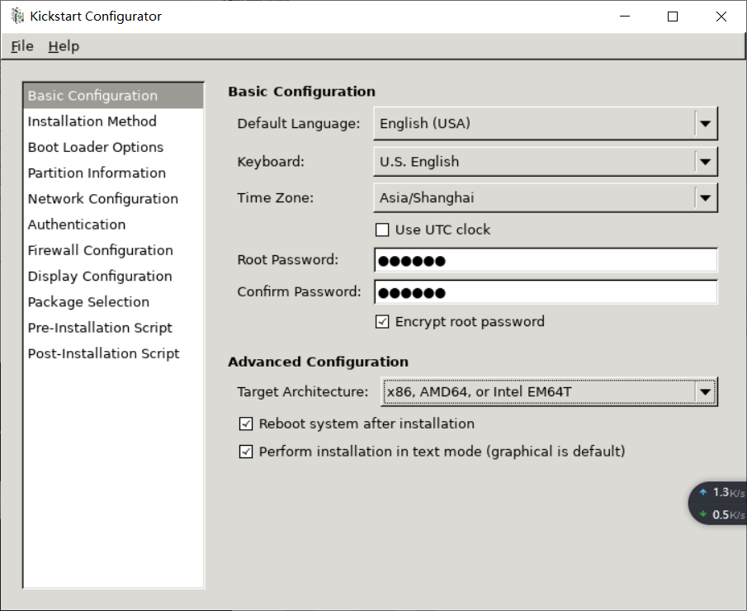Open Pre-Installation Script section
Screen dimensions: 747x611
(113, 327)
